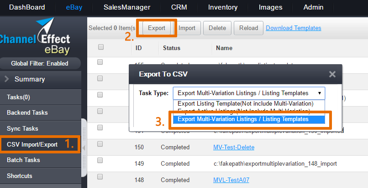Open the SalesManager menu
This screenshot has height=188, width=368.
tap(127, 7)
